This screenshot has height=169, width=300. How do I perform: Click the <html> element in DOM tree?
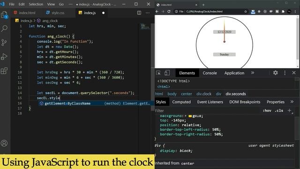[x=164, y=87]
